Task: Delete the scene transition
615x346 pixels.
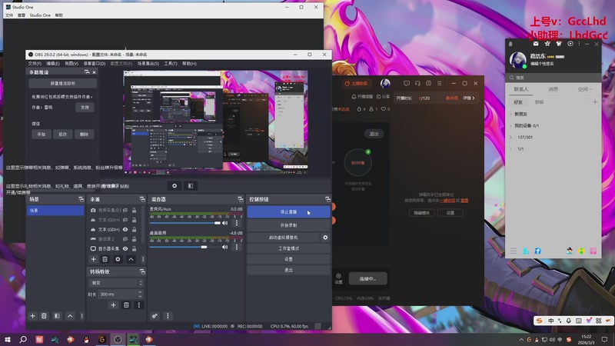Action: coord(126,304)
